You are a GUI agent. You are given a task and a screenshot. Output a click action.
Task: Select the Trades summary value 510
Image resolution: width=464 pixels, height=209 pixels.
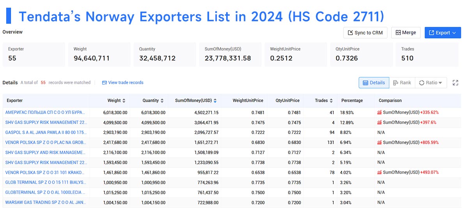tap(407, 58)
